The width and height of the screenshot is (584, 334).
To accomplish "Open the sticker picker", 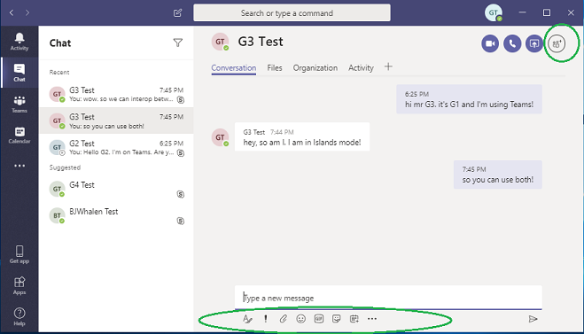I will pos(337,319).
